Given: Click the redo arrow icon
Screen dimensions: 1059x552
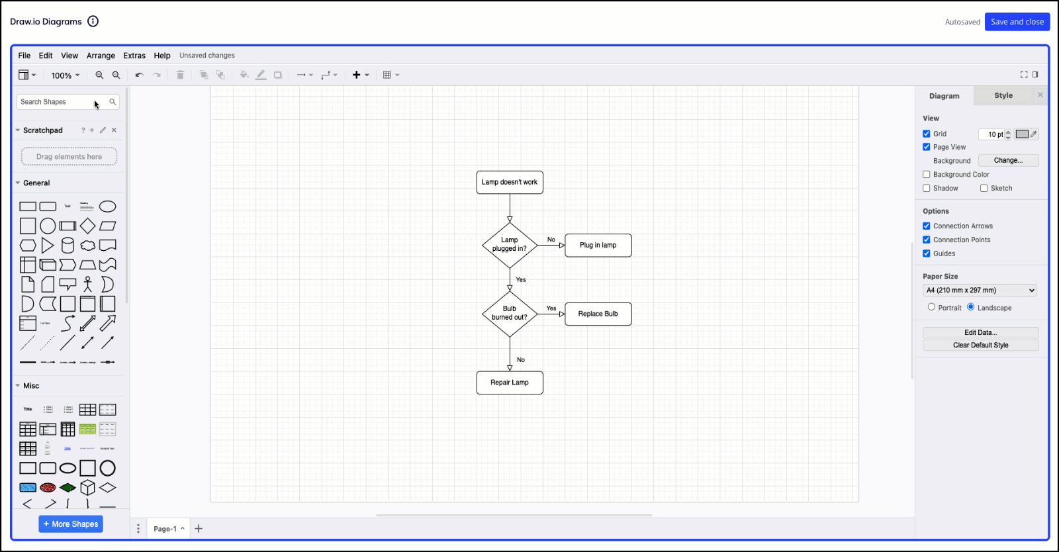Looking at the screenshot, I should (157, 75).
